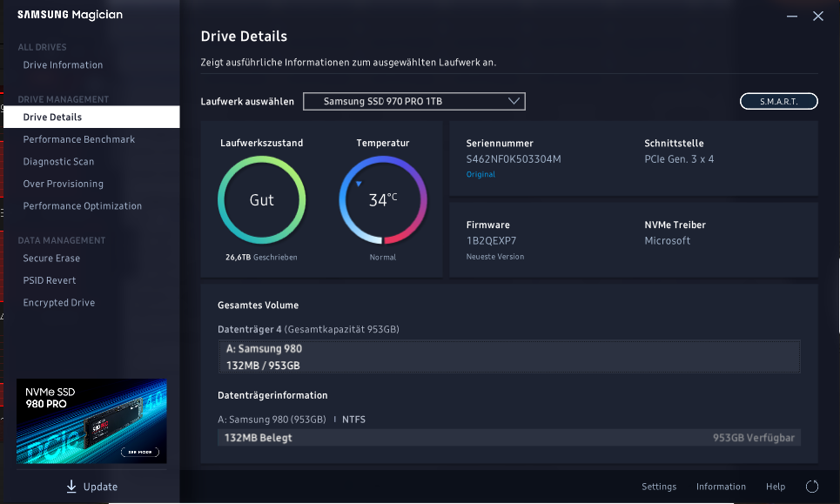Screen dimensions: 840x504
Task: Click the refresh circle icon near Help
Action: (x=812, y=487)
